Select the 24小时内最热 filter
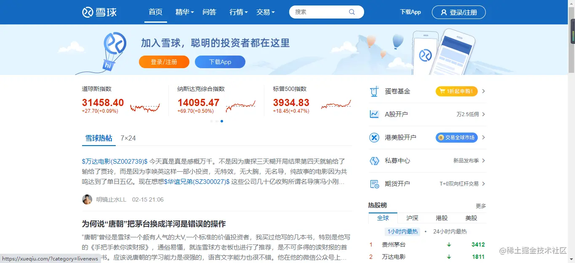This screenshot has height=263, width=575. 450,231
